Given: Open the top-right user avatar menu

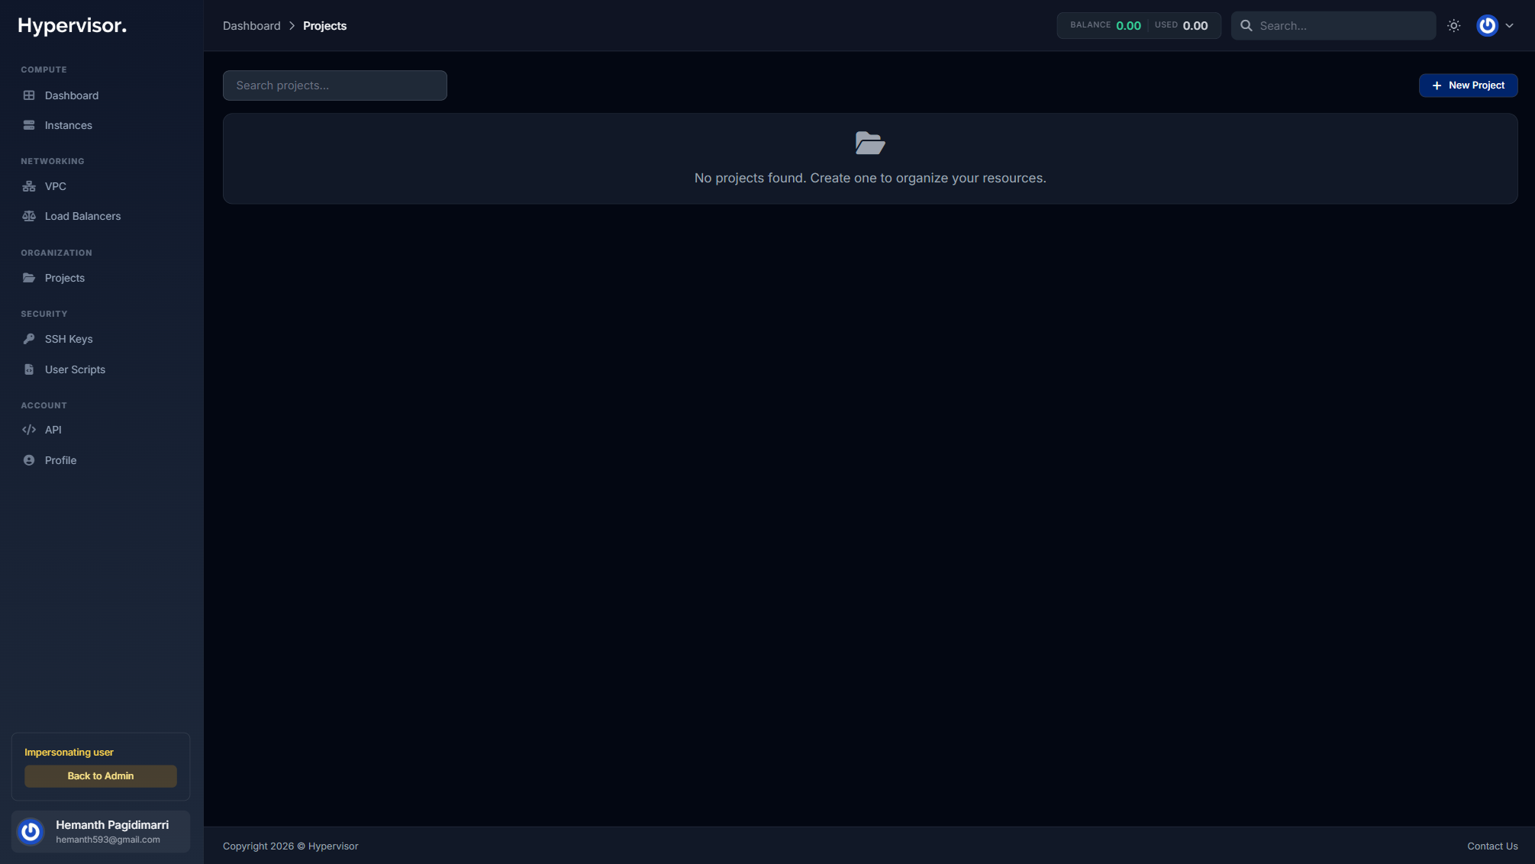Looking at the screenshot, I should [x=1487, y=26].
